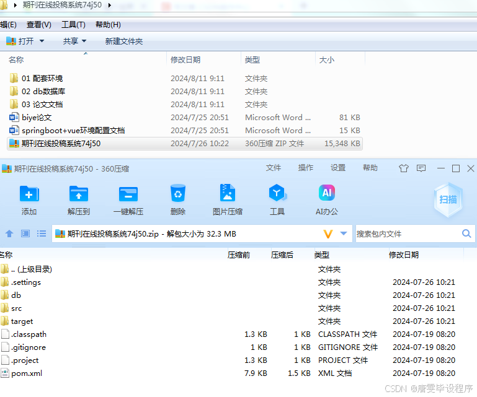This screenshot has height=397, width=477.
Task: Select the .project file
Action: pos(19,360)
